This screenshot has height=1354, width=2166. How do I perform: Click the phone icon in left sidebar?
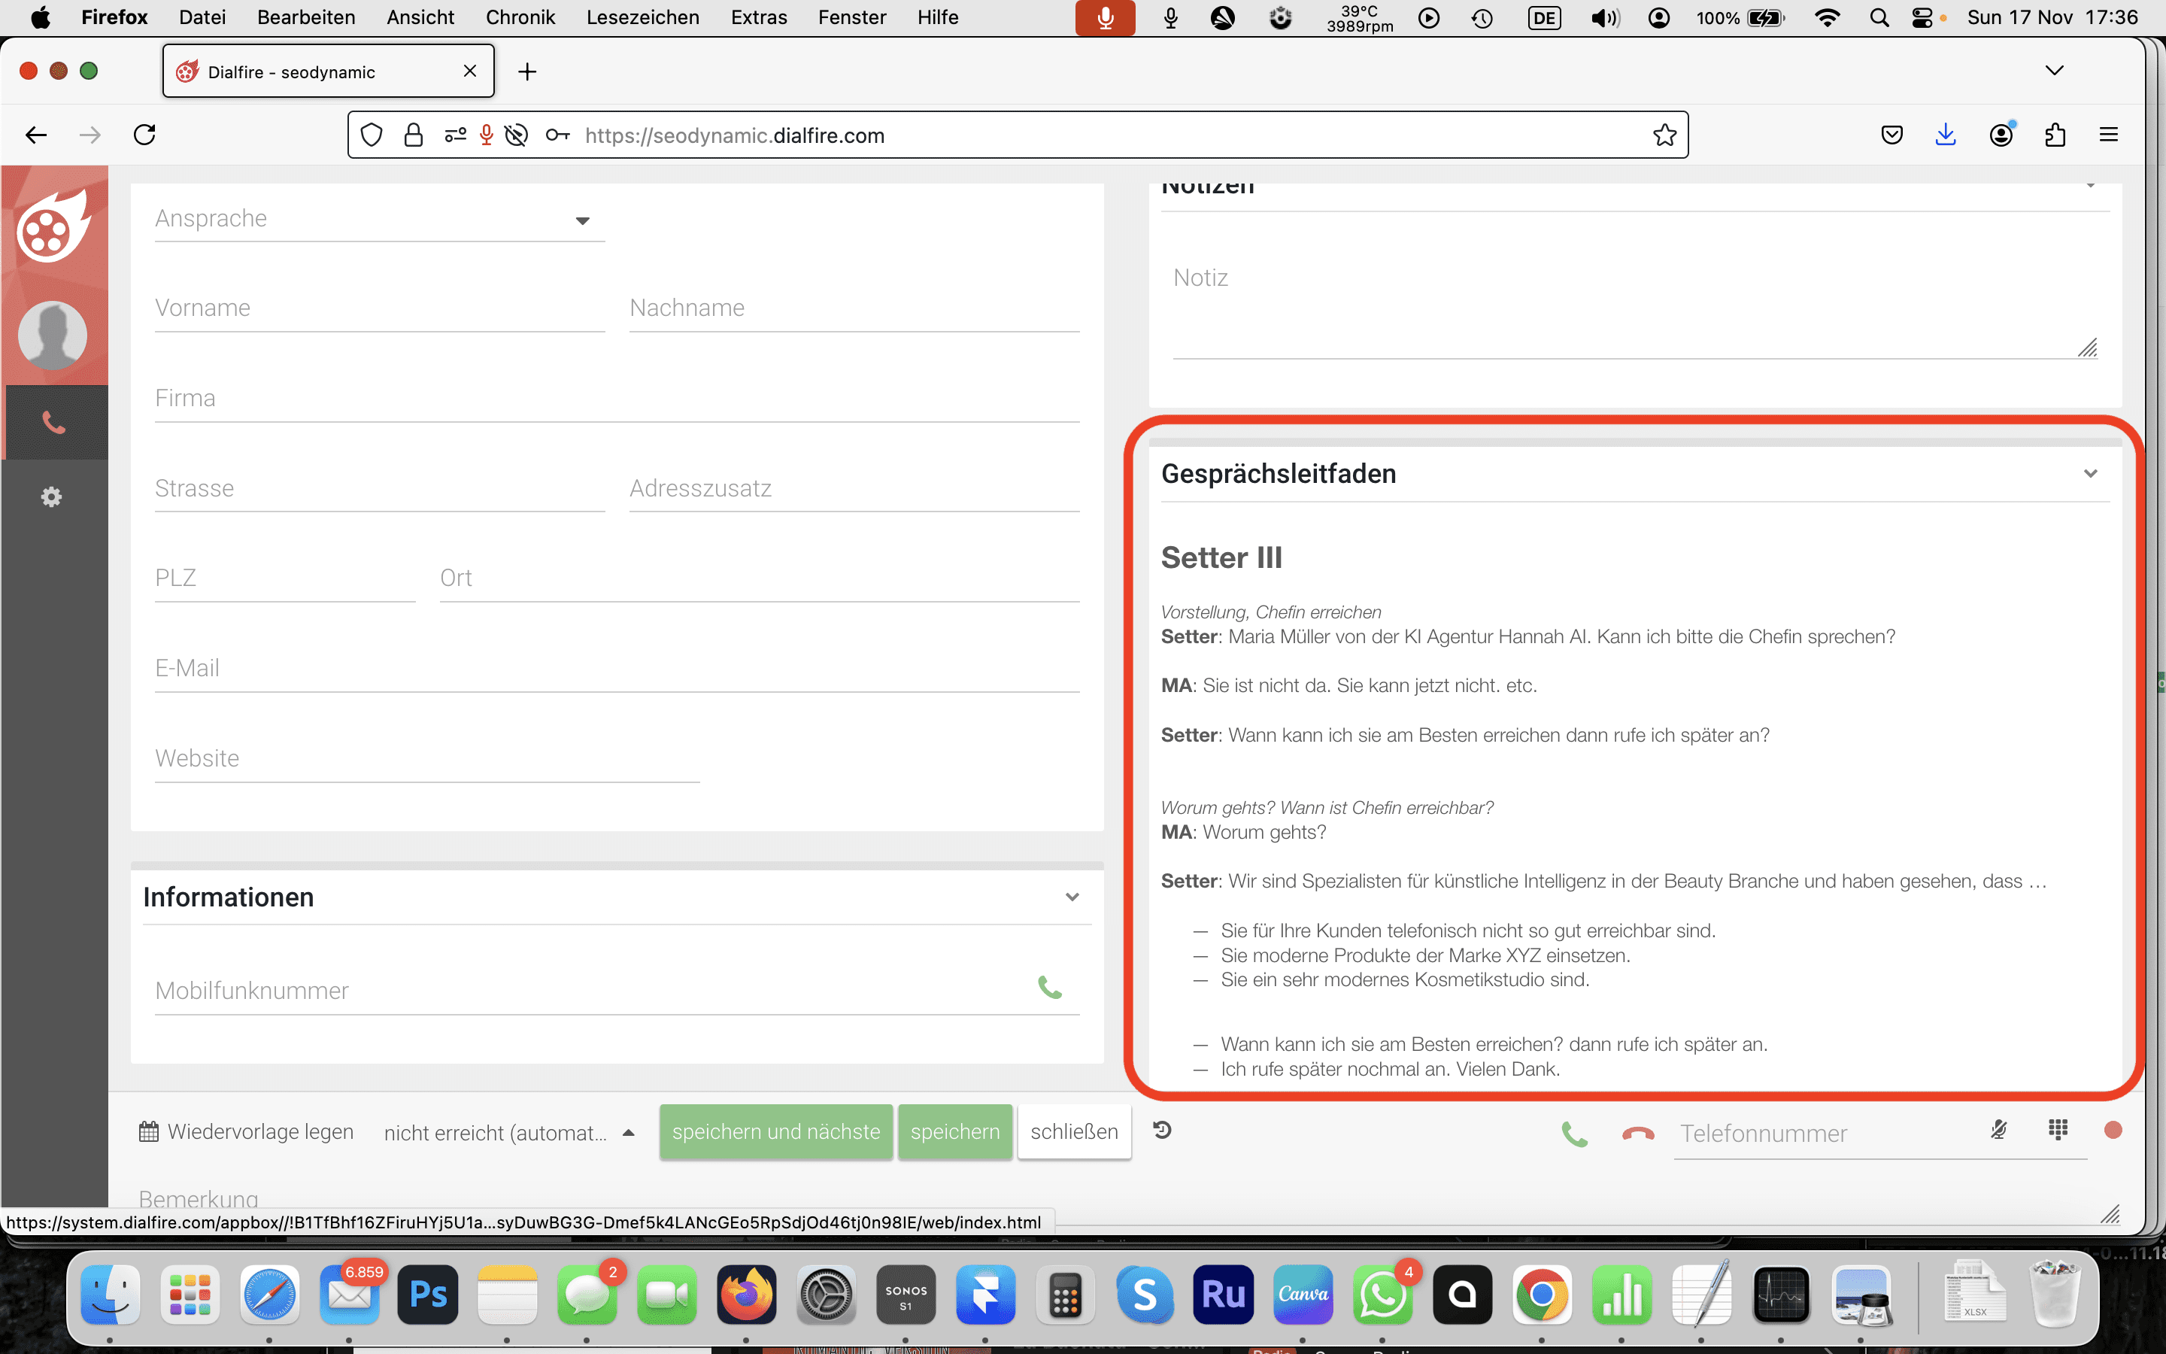click(53, 423)
